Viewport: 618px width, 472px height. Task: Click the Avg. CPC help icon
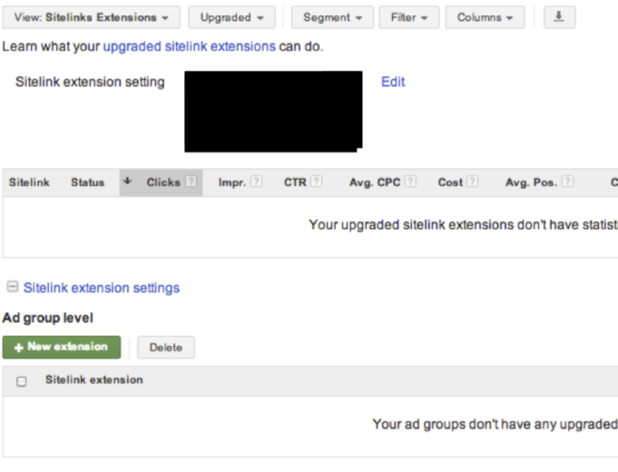pyautogui.click(x=410, y=182)
